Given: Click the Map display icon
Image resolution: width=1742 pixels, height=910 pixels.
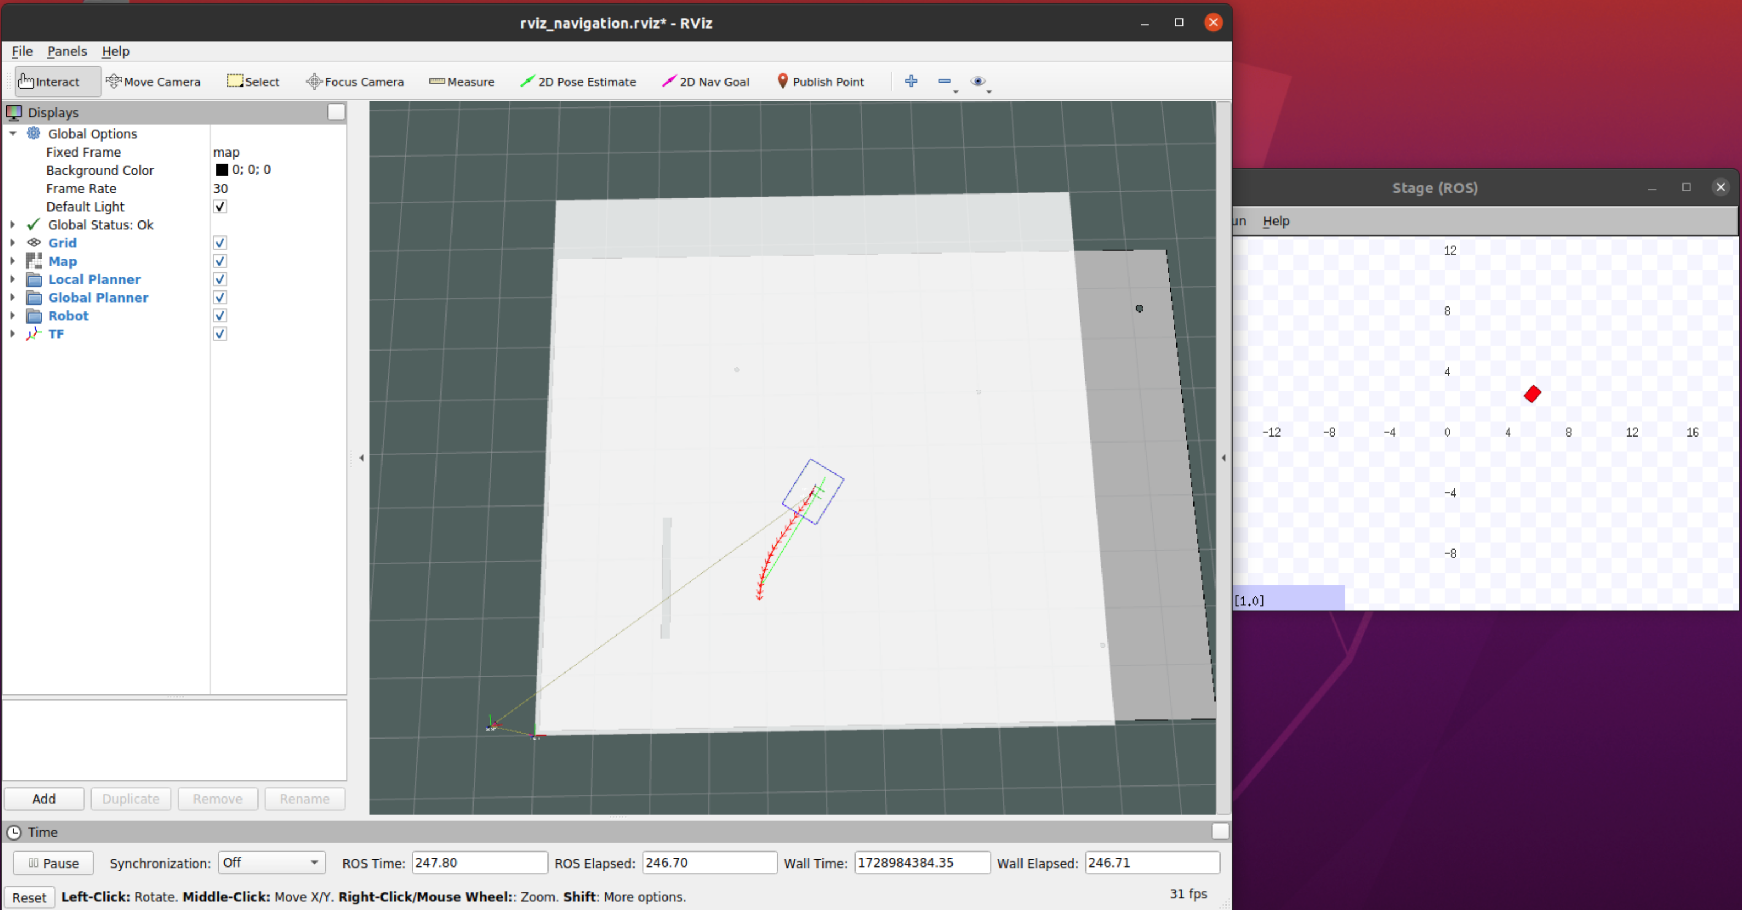Looking at the screenshot, I should [x=34, y=261].
